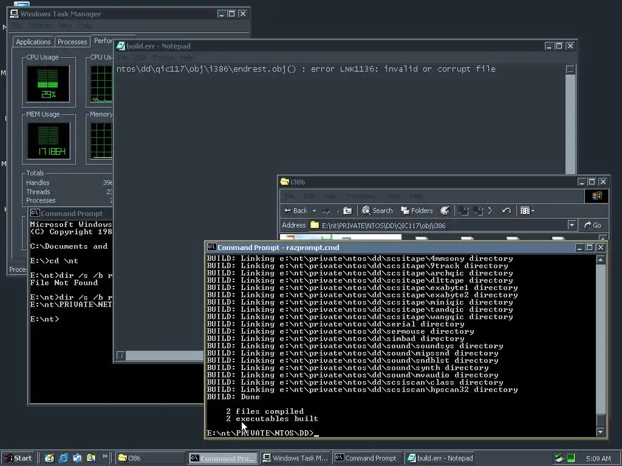
Task: Click Task Manager title bar icon
Action: pyautogui.click(x=15, y=14)
